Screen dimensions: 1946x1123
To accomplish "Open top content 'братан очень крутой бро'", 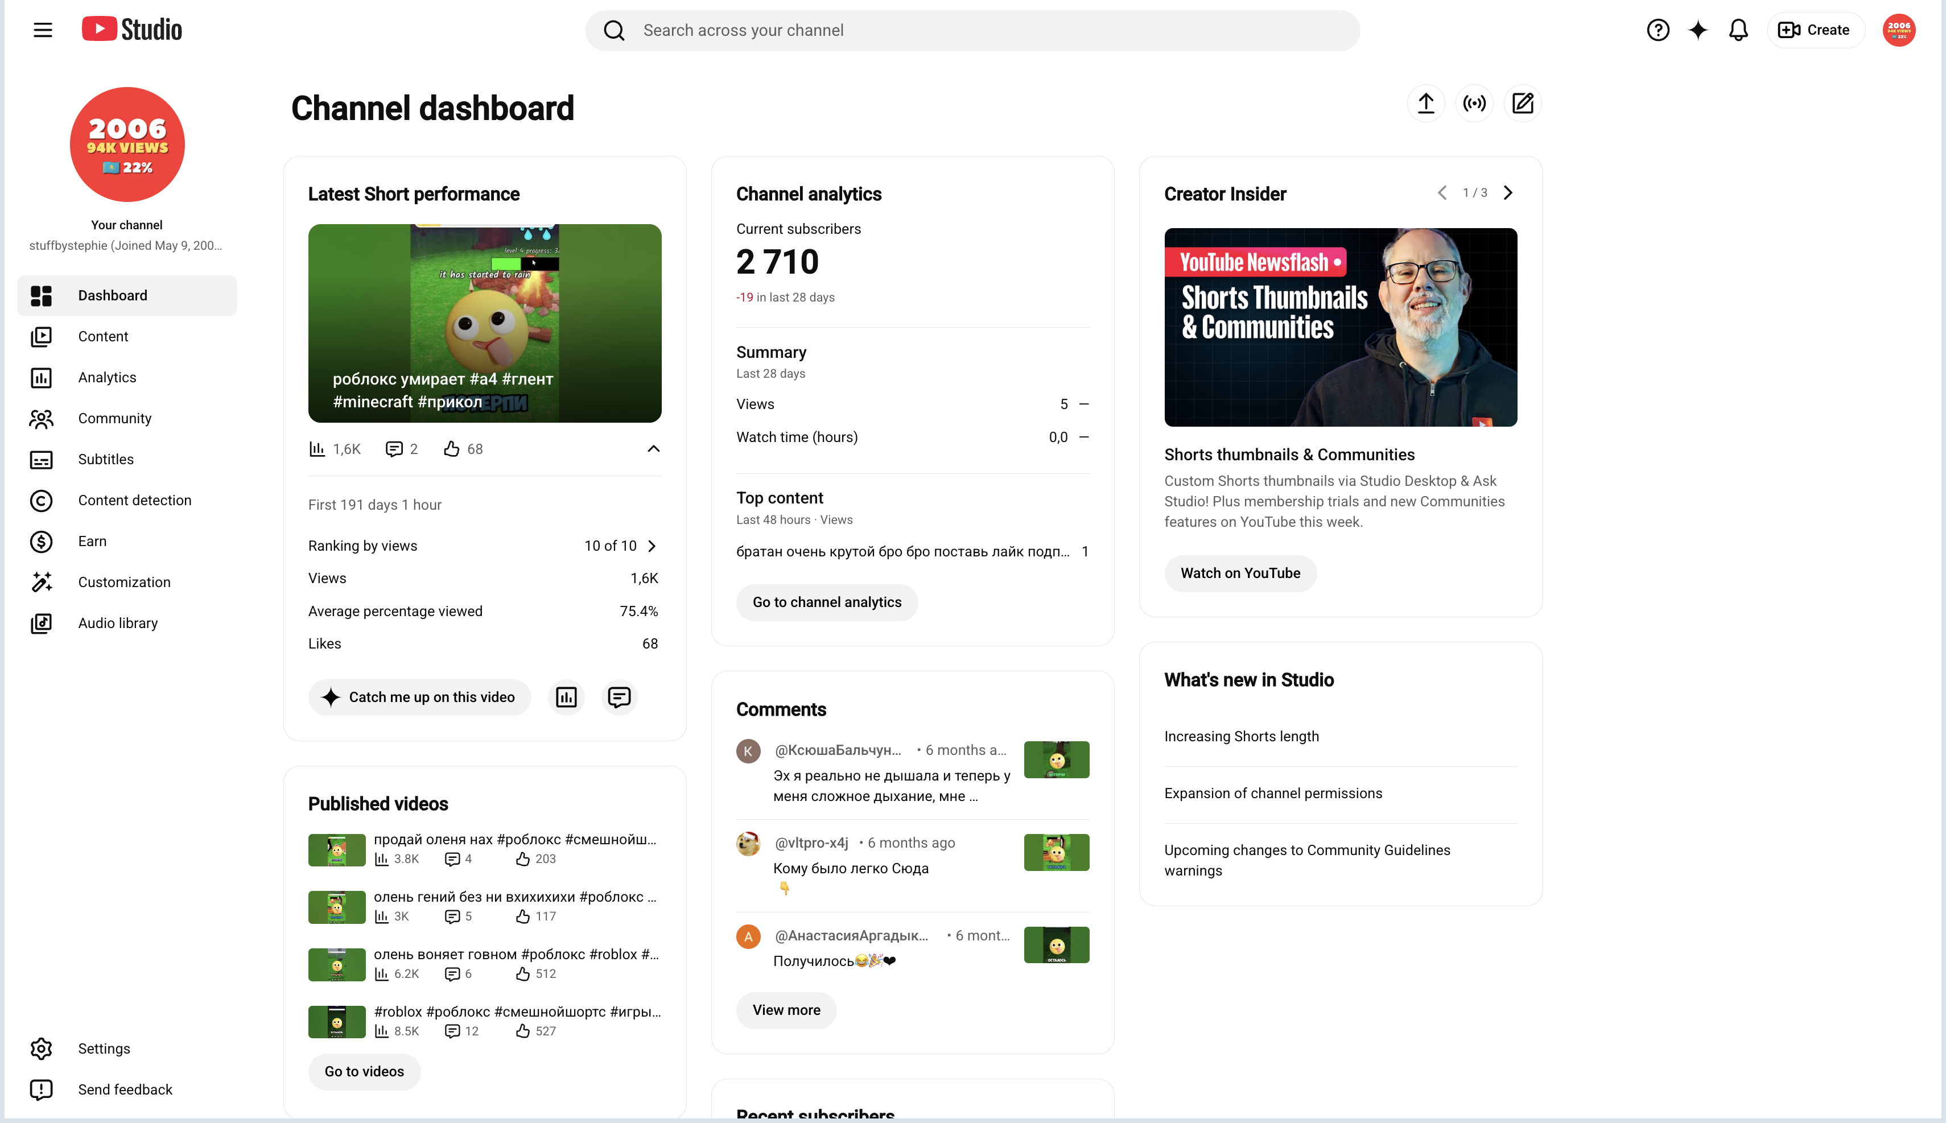I will click(x=903, y=551).
